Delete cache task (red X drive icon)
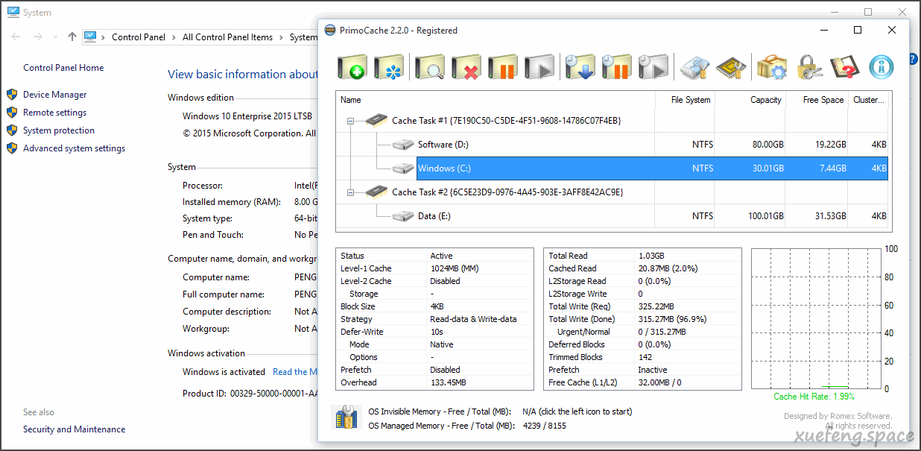The width and height of the screenshot is (921, 451). [x=466, y=67]
